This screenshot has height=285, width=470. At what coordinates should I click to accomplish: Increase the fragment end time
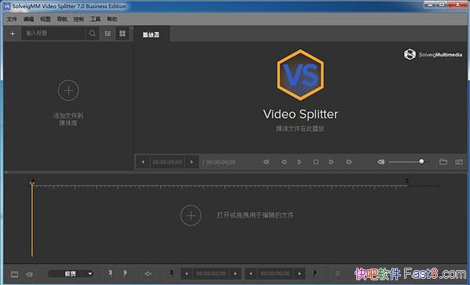[x=300, y=273]
